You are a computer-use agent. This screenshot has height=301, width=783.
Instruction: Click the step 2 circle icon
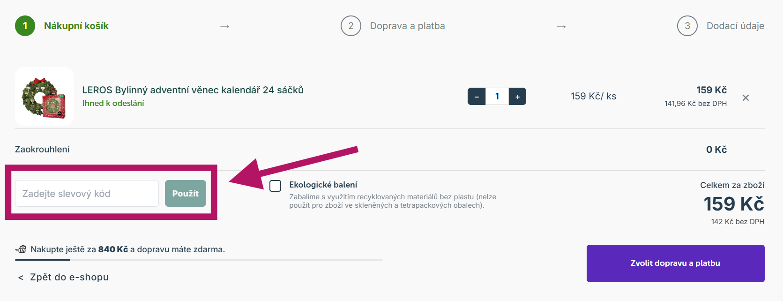pyautogui.click(x=350, y=26)
